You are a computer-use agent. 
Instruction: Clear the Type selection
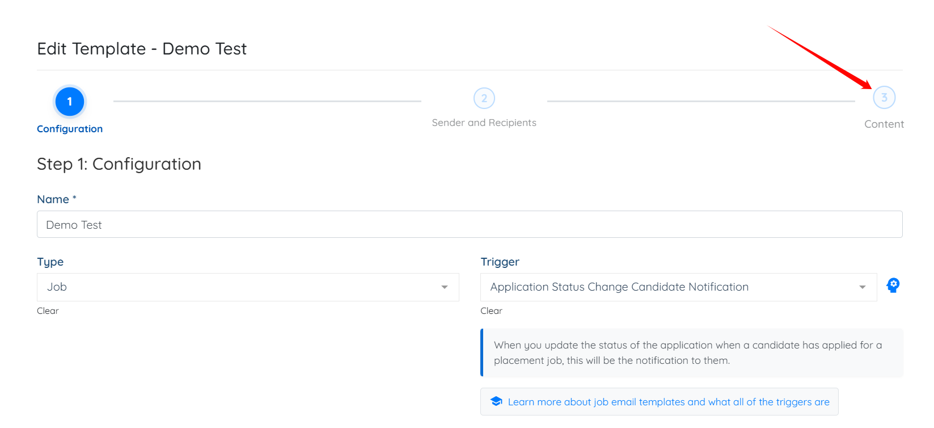click(x=48, y=310)
